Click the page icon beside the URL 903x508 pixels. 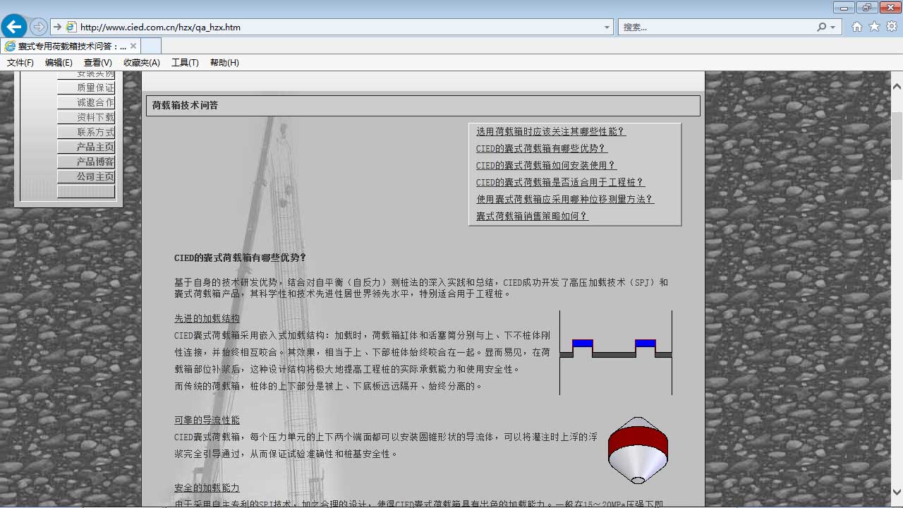(71, 27)
